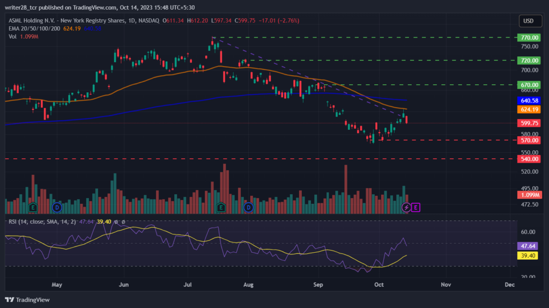The height and width of the screenshot is (308, 549).
Task: Click the 700.00 price-axis tick
Action: tap(529, 70)
